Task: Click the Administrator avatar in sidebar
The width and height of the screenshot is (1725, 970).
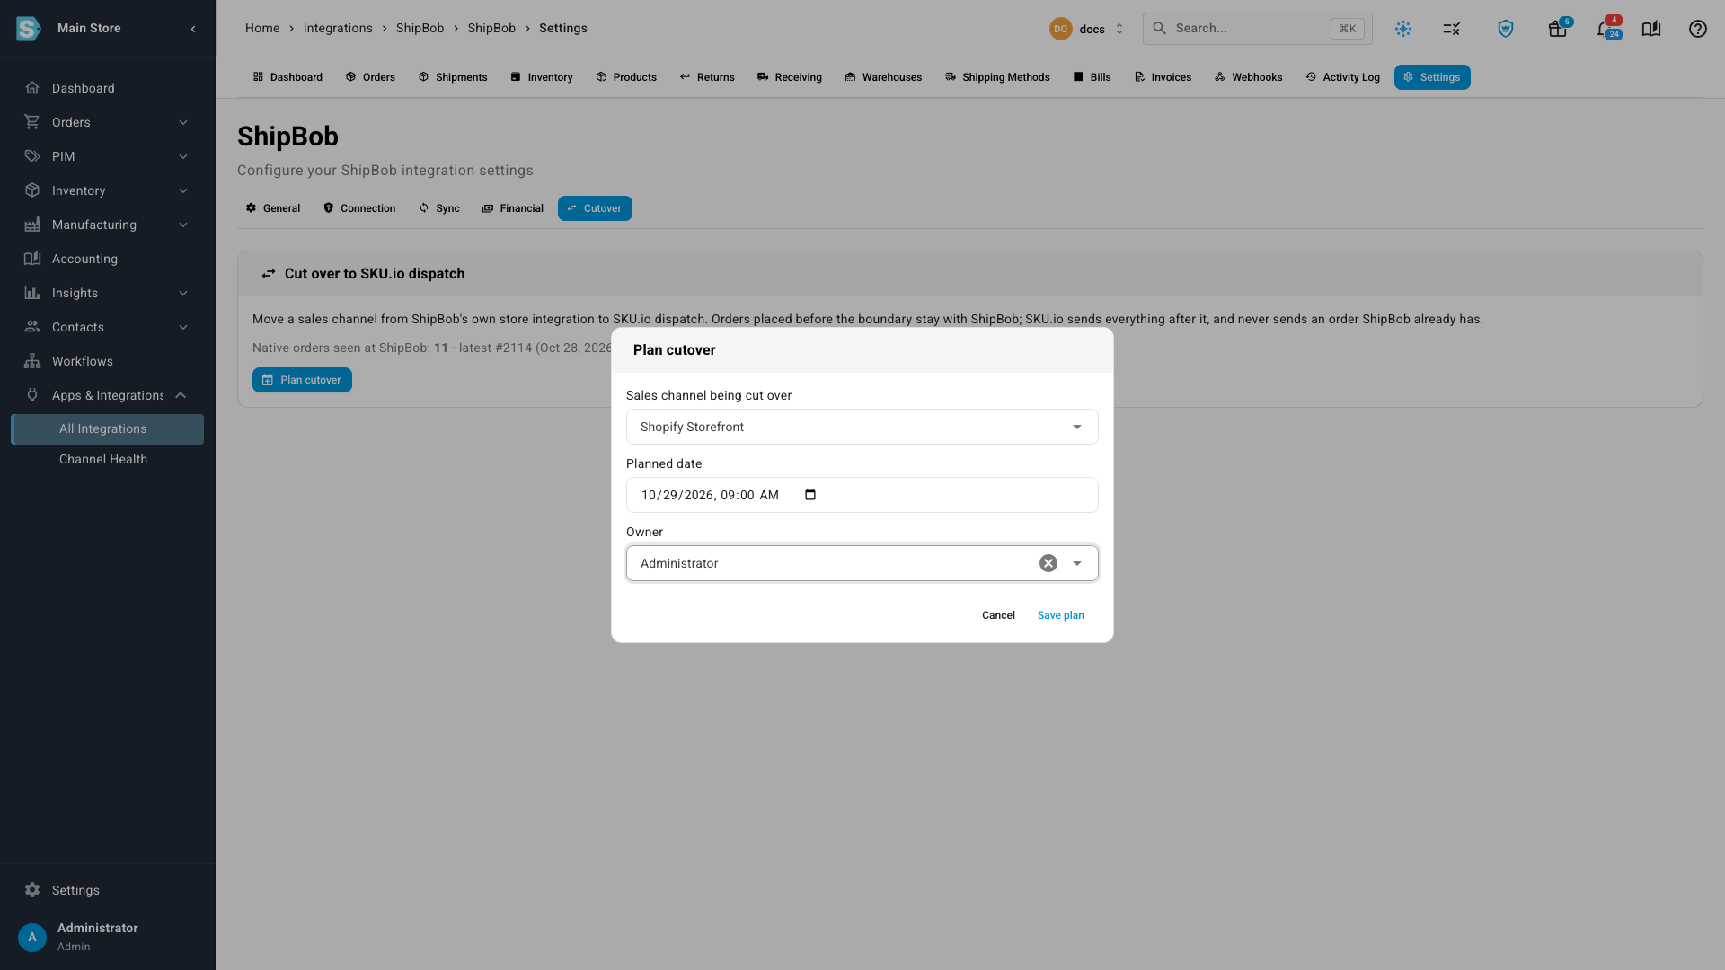Action: pyautogui.click(x=32, y=937)
